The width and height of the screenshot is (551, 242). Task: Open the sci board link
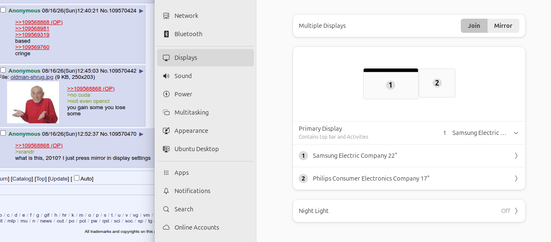117,221
